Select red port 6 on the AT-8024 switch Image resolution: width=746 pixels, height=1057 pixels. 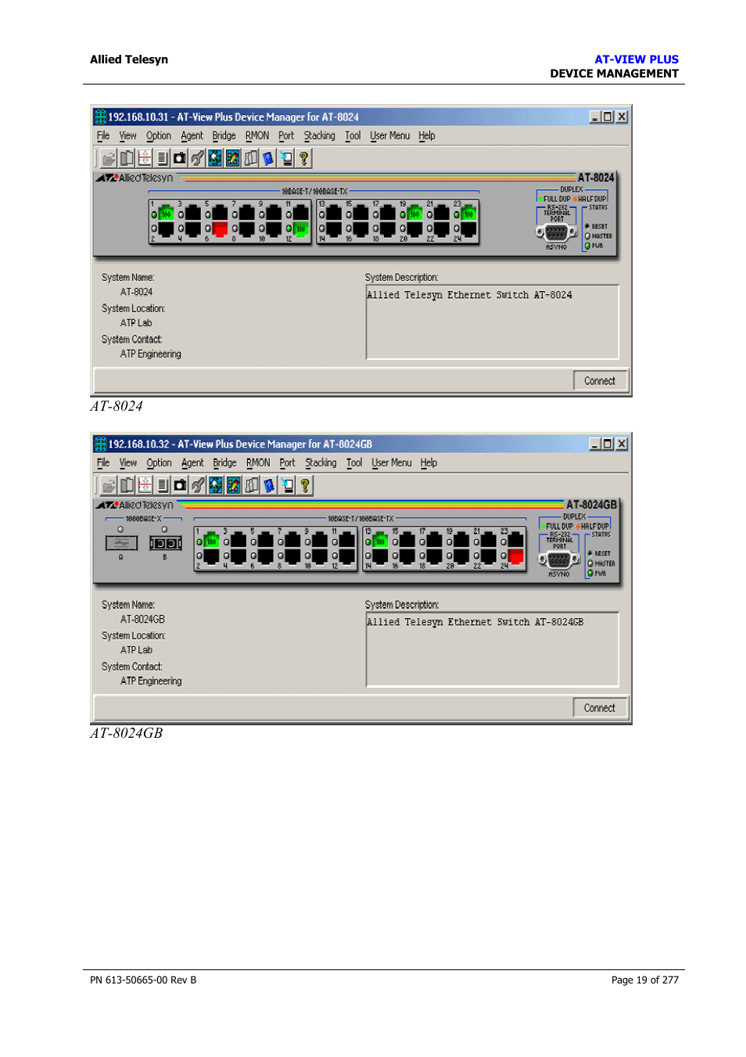(220, 229)
